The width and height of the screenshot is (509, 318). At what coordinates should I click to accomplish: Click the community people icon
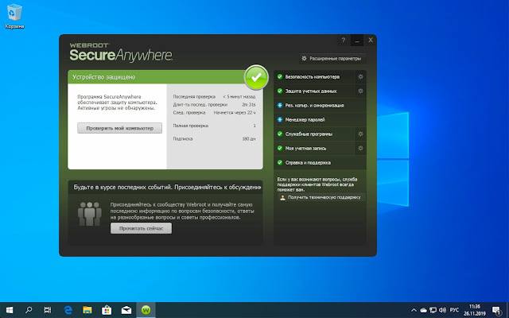(90, 214)
